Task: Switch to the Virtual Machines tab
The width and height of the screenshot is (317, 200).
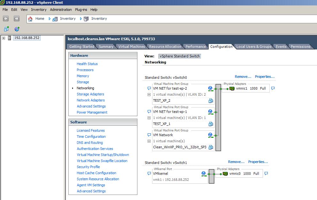Action: coord(132,47)
